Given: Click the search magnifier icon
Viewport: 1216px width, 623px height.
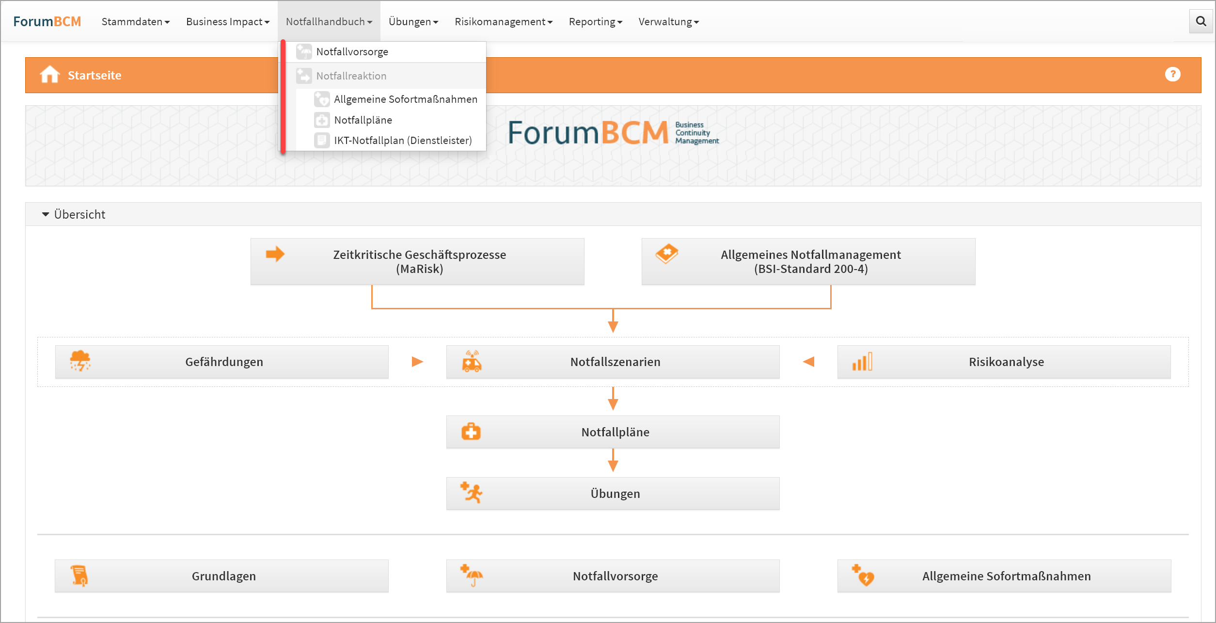Looking at the screenshot, I should click(x=1200, y=21).
